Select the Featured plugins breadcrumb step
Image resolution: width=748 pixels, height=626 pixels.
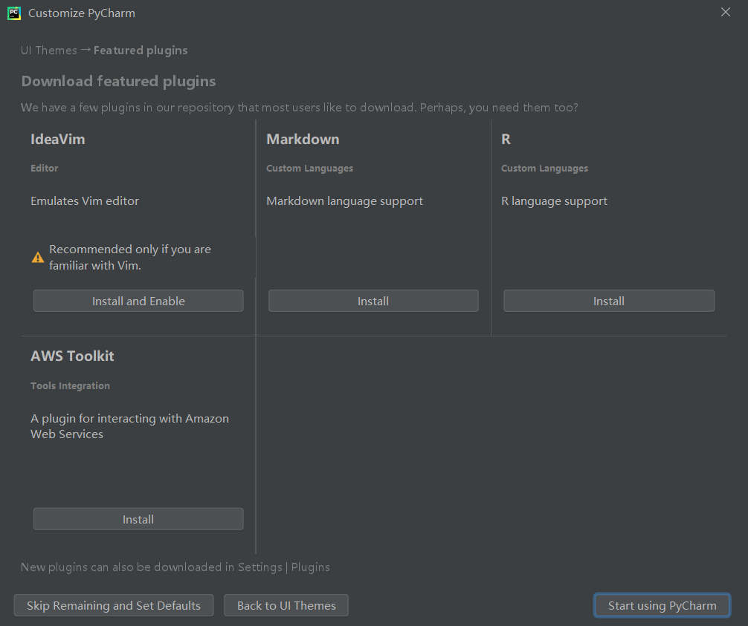coord(141,50)
